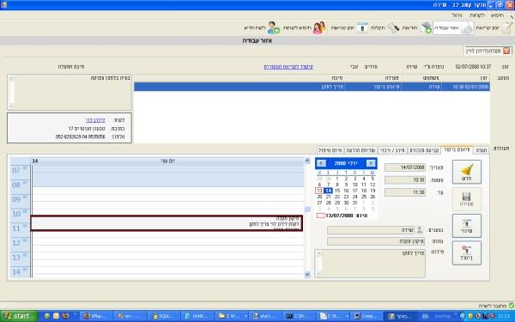The width and height of the screenshot is (515, 322).
Task: Select the appointment block in the day schedule
Action: pos(167,223)
